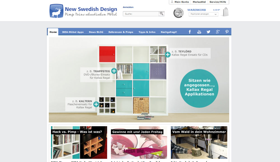
Task: Open the IKEA-Möbel Apps menu
Action: (x=73, y=32)
